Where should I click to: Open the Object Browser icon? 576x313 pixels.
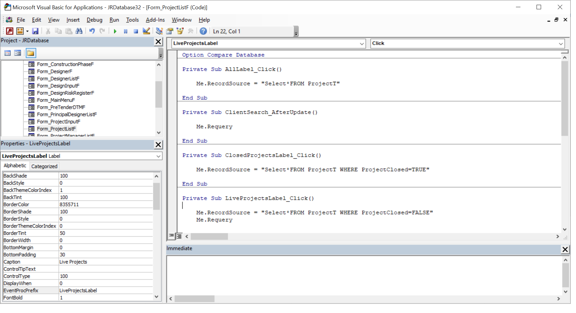click(x=180, y=31)
